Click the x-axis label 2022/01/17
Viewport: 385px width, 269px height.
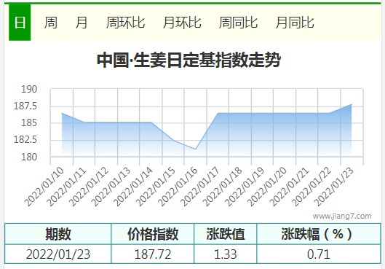tap(199, 187)
